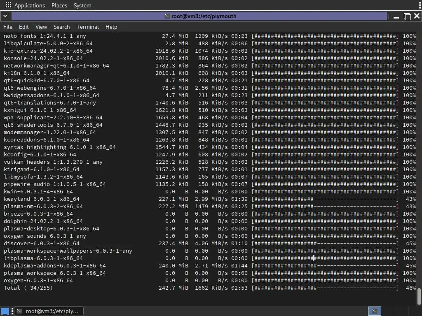Click the modemmanager-1.22.0-1-x86_64 text

tap(50, 132)
